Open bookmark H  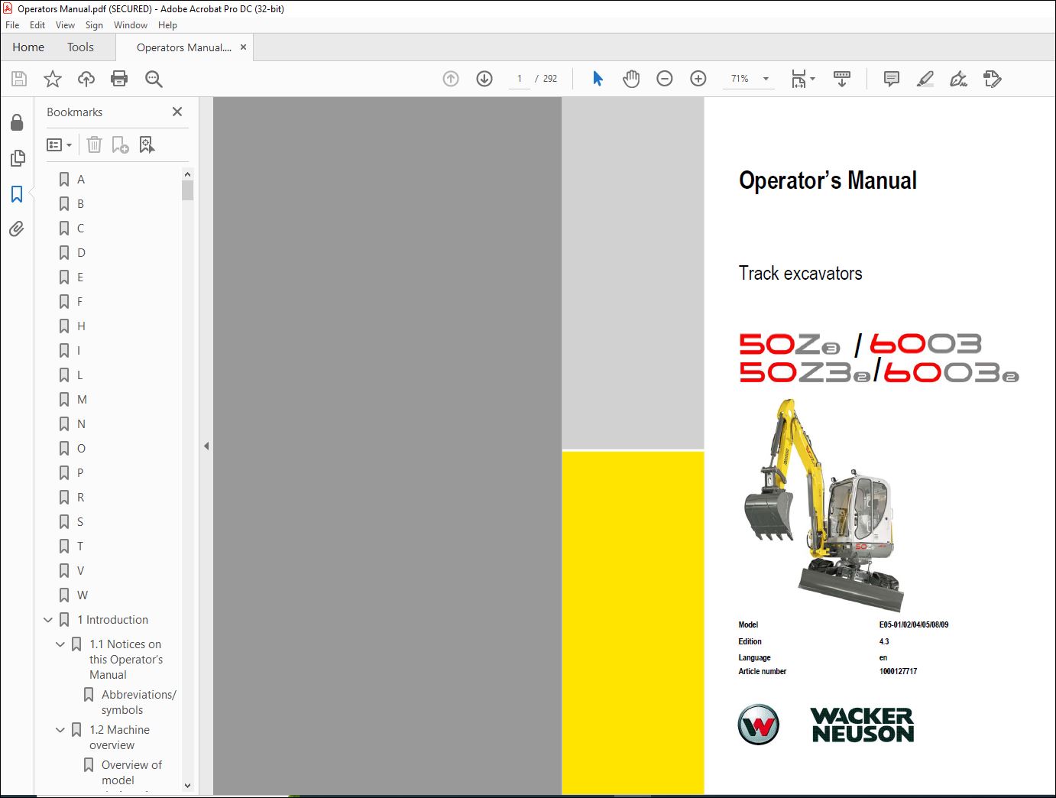[x=81, y=326]
